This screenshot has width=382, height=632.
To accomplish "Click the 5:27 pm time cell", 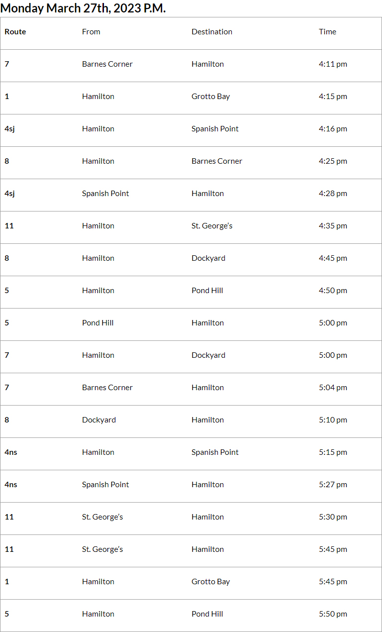I will point(333,485).
